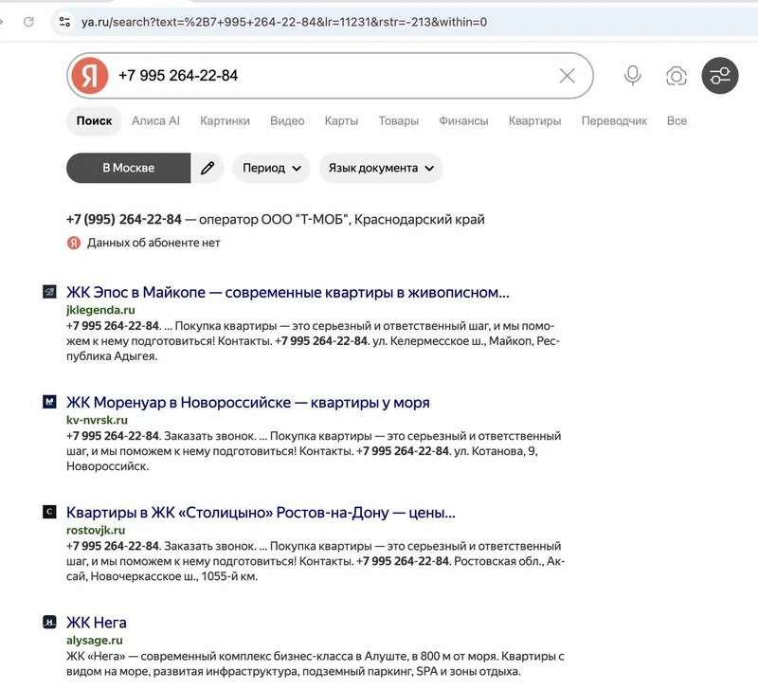Open the Карты tab

tap(341, 121)
